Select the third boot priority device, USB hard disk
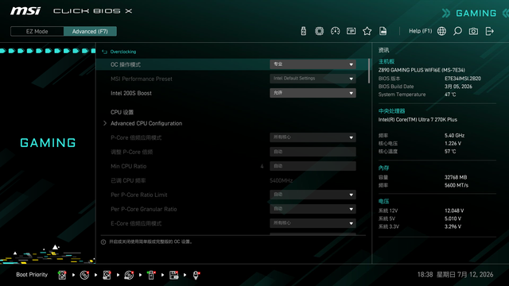Image resolution: width=509 pixels, height=286 pixels. click(107, 275)
